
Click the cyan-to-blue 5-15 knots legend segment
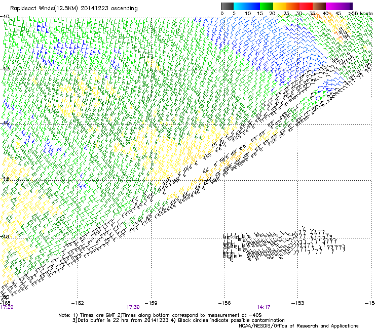(x=247, y=6)
